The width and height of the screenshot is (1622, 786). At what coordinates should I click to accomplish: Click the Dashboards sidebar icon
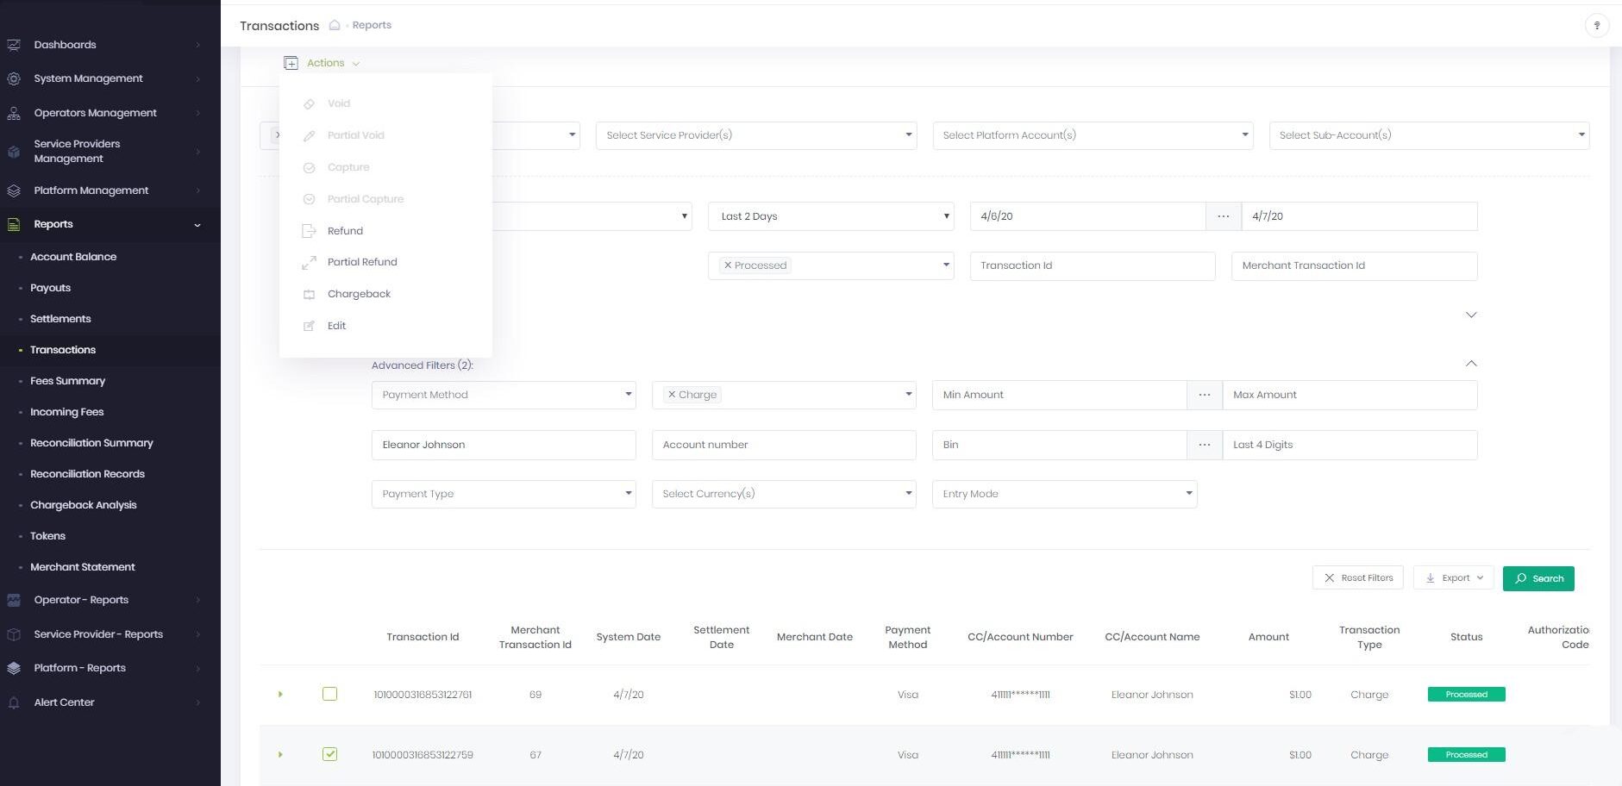[x=14, y=45]
